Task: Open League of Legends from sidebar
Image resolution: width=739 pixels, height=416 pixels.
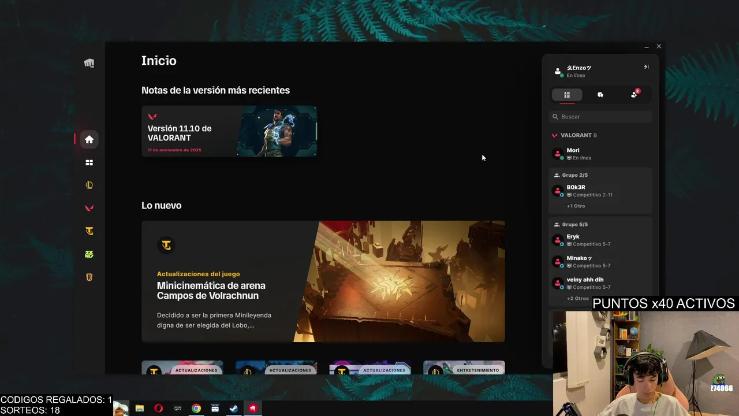Action: pos(89,185)
